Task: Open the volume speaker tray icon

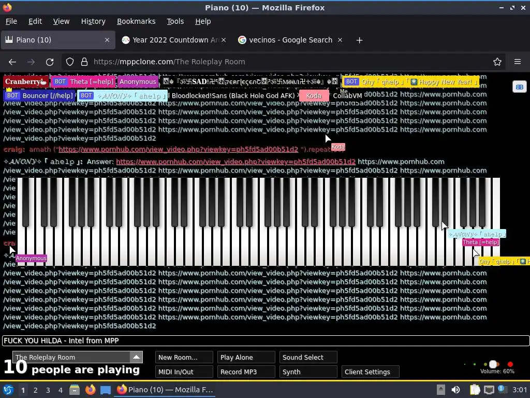Action: pos(455,390)
